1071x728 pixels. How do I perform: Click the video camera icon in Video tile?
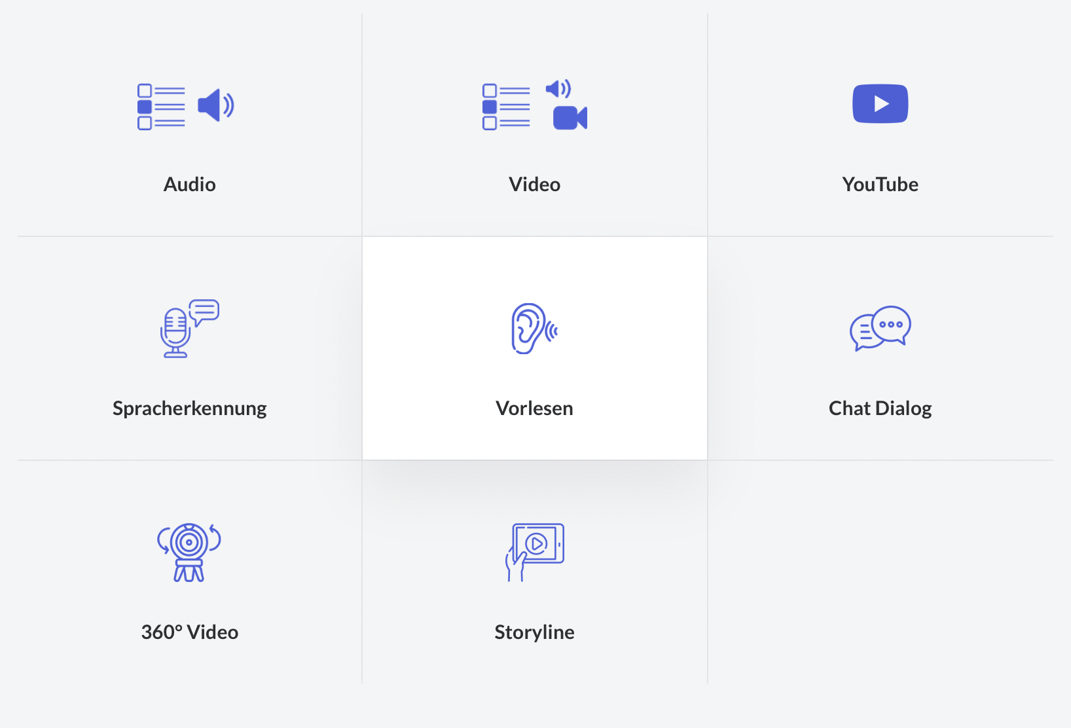(x=570, y=118)
